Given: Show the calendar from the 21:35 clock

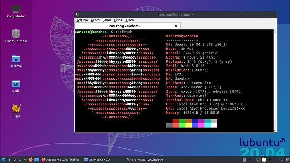Looking at the screenshot, I should click(x=285, y=160).
